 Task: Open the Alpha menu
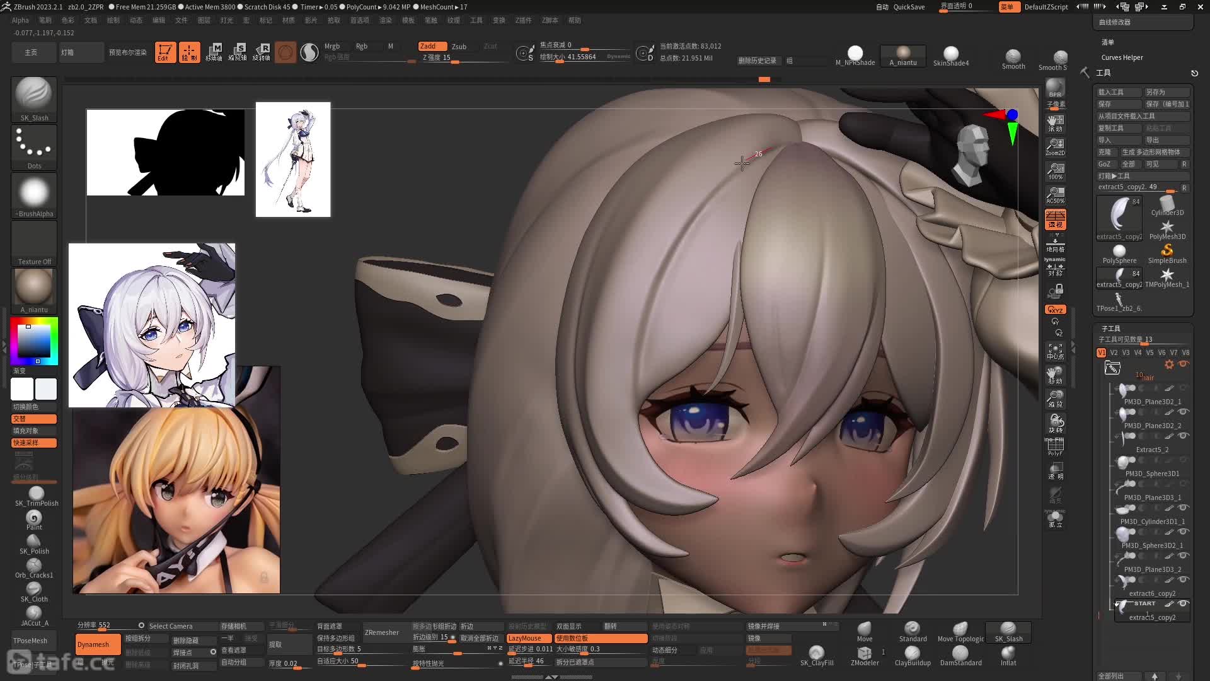point(20,20)
